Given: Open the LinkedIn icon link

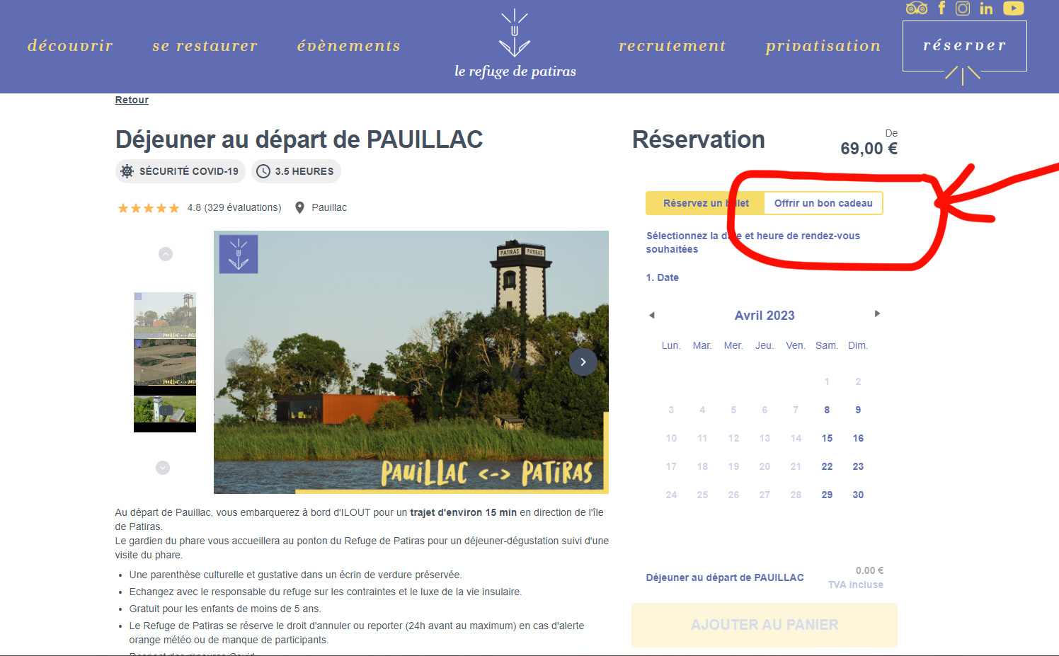Looking at the screenshot, I should (x=986, y=8).
